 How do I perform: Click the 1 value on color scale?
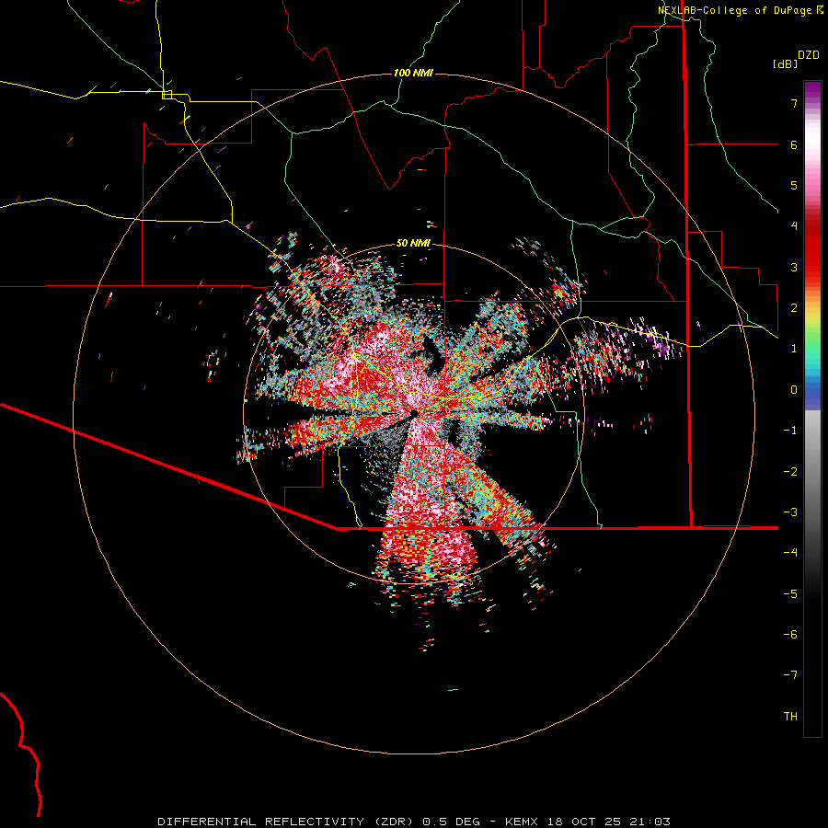pos(794,349)
